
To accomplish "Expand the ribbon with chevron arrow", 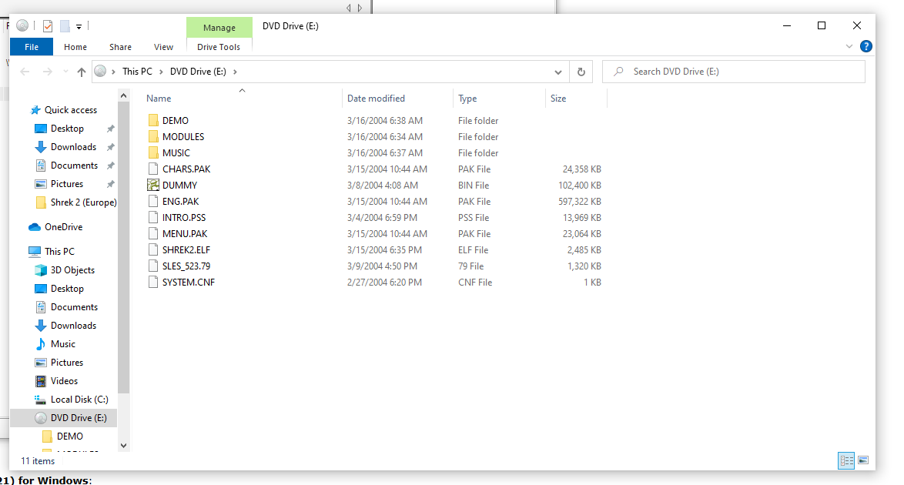I will 849,47.
